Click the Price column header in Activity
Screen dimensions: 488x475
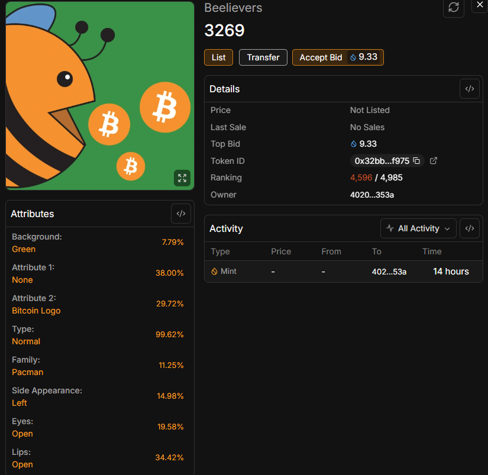click(x=281, y=251)
